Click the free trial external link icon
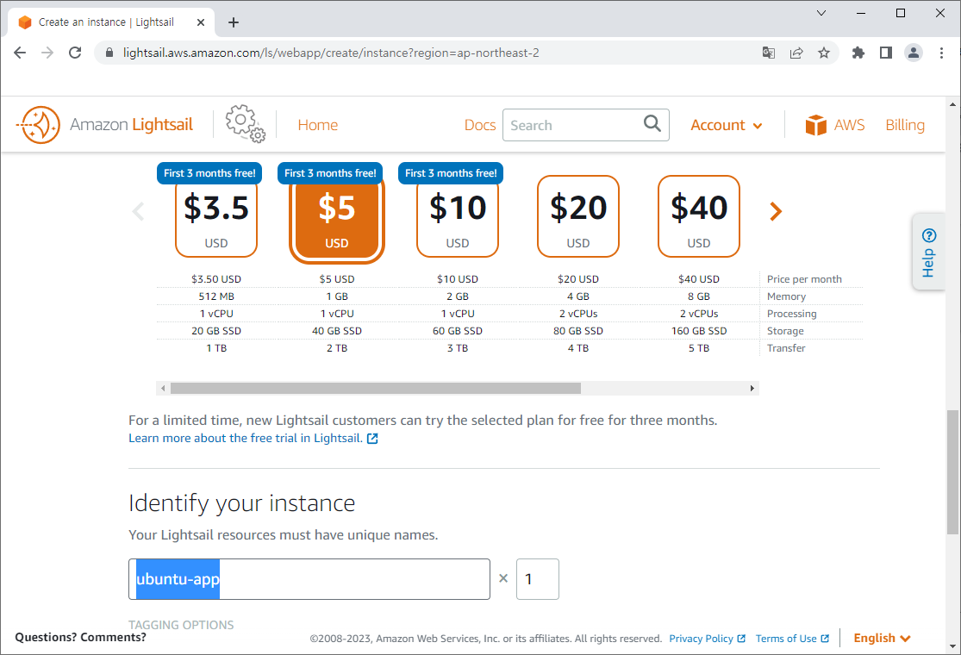The height and width of the screenshot is (655, 961). pyautogui.click(x=372, y=439)
